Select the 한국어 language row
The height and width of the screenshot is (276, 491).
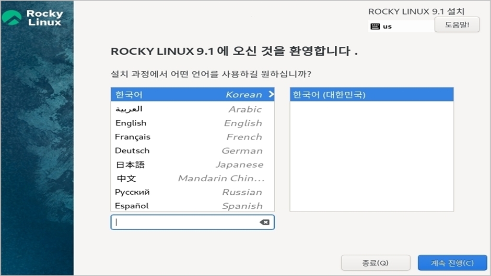pos(193,94)
